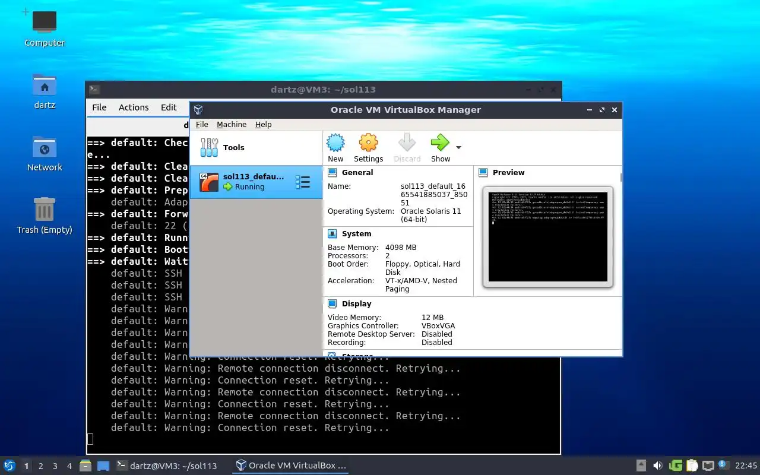Image resolution: width=760 pixels, height=475 pixels.
Task: Click the details pane vertical scrollbar
Action: tap(621, 178)
